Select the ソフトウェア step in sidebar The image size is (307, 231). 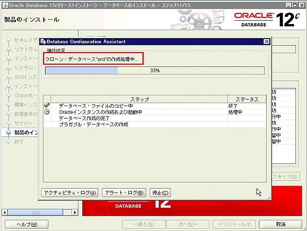[x=26, y=49]
